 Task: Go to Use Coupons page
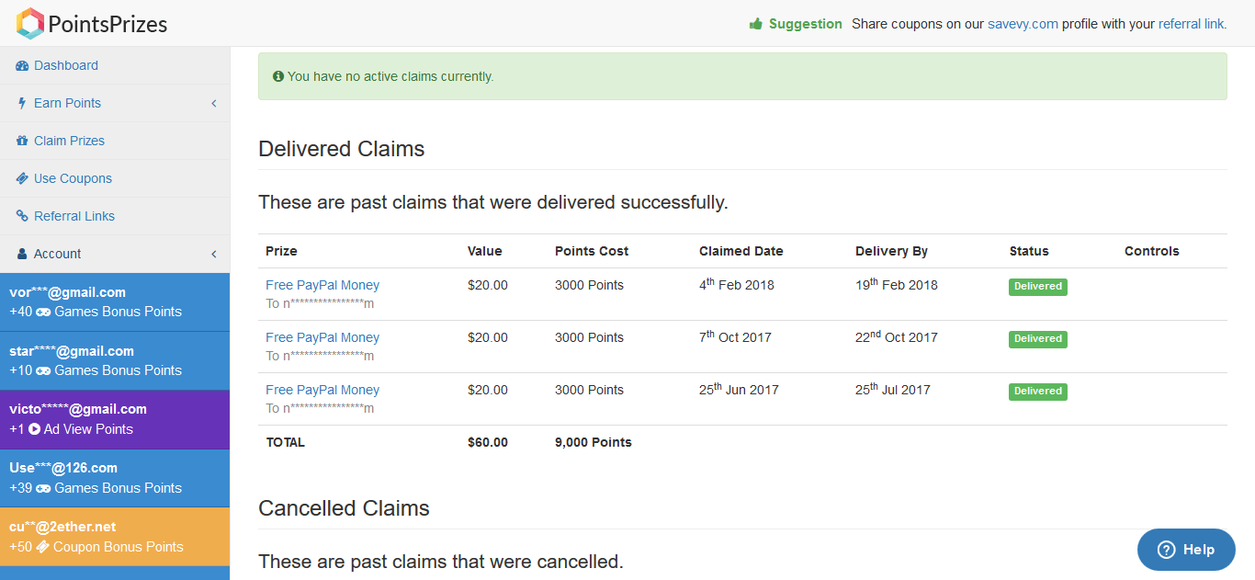click(x=115, y=178)
